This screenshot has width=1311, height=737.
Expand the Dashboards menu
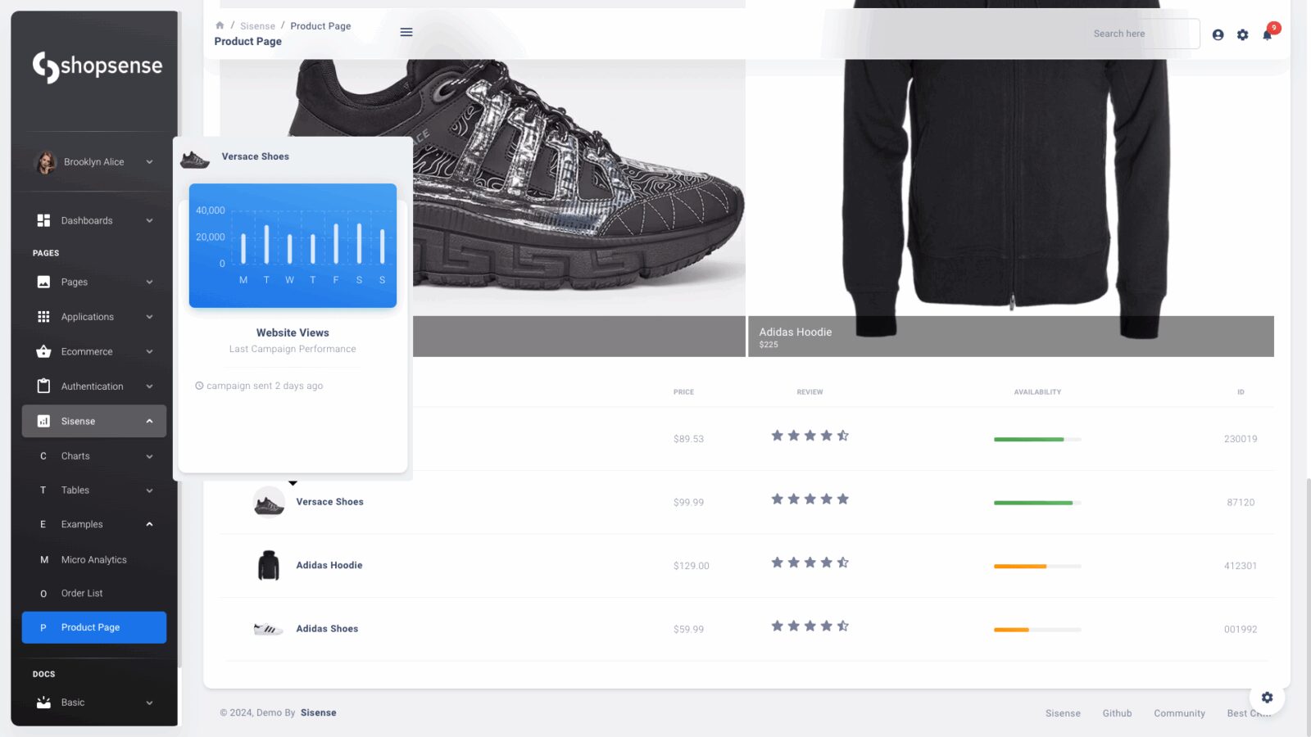(x=149, y=220)
